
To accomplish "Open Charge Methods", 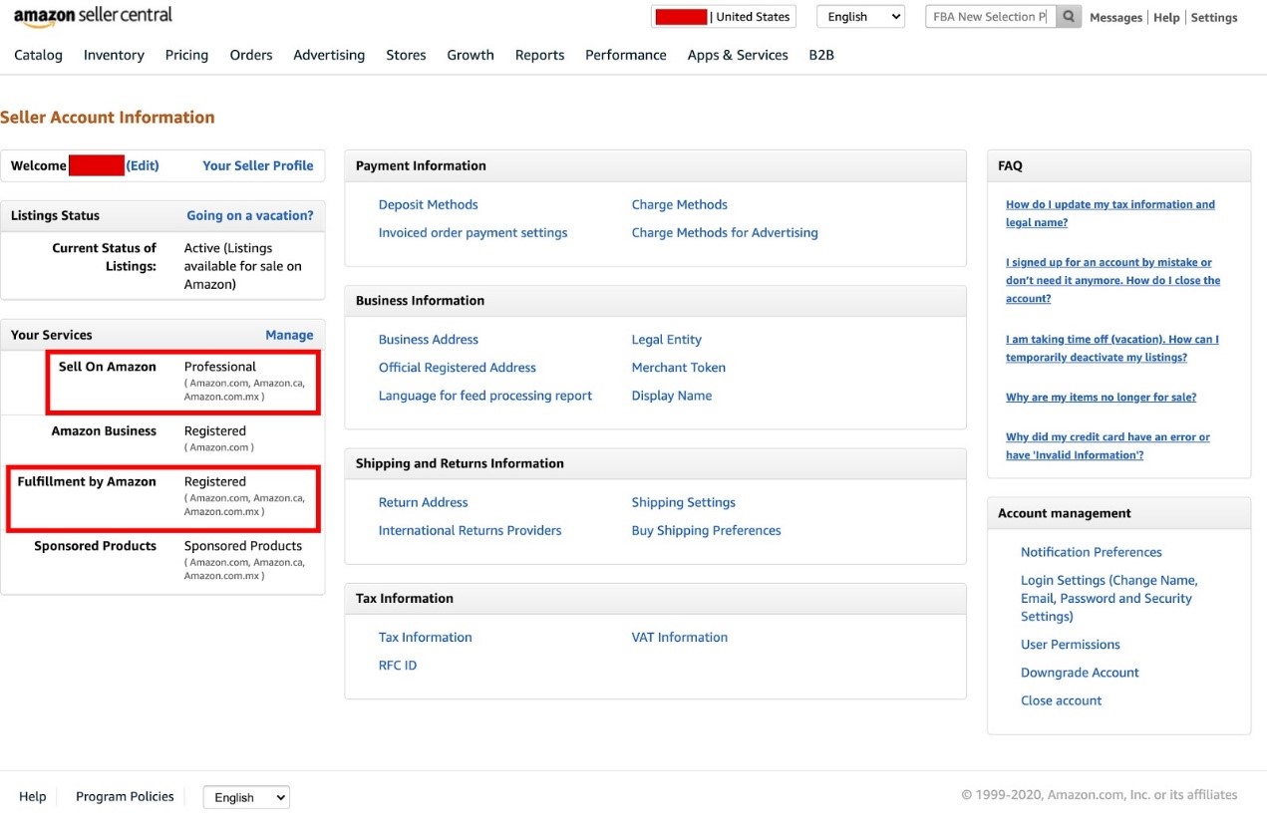I will click(x=679, y=204).
